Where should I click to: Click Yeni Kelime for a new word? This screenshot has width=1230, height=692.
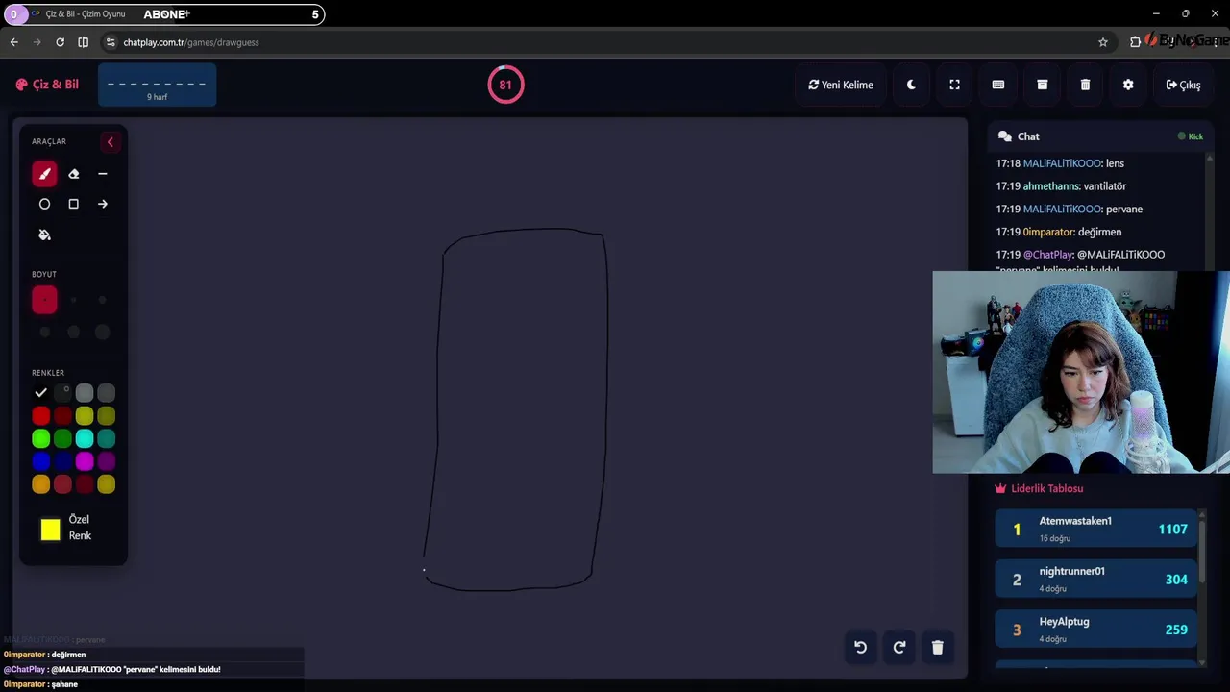841,85
